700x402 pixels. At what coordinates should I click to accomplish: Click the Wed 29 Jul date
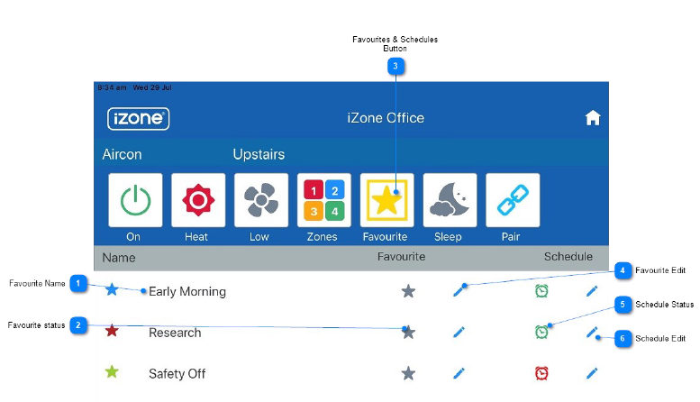(x=152, y=87)
